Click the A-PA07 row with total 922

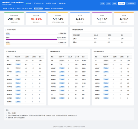pos(25,64)
